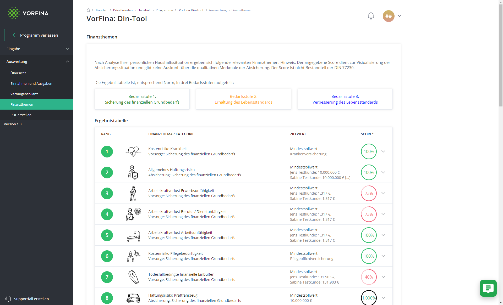The image size is (503, 305).
Task: Expand the user account dropdown arrow
Action: (400, 16)
